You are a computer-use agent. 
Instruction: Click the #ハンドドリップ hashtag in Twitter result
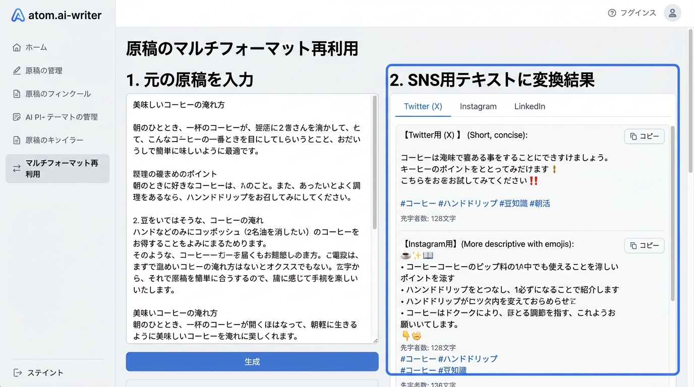click(x=468, y=204)
